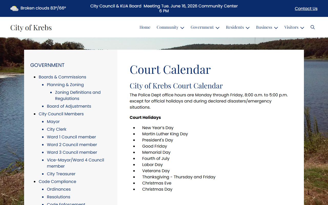Click the Christmas Day list item
Viewport: 328px width, 205px height.
[157, 189]
